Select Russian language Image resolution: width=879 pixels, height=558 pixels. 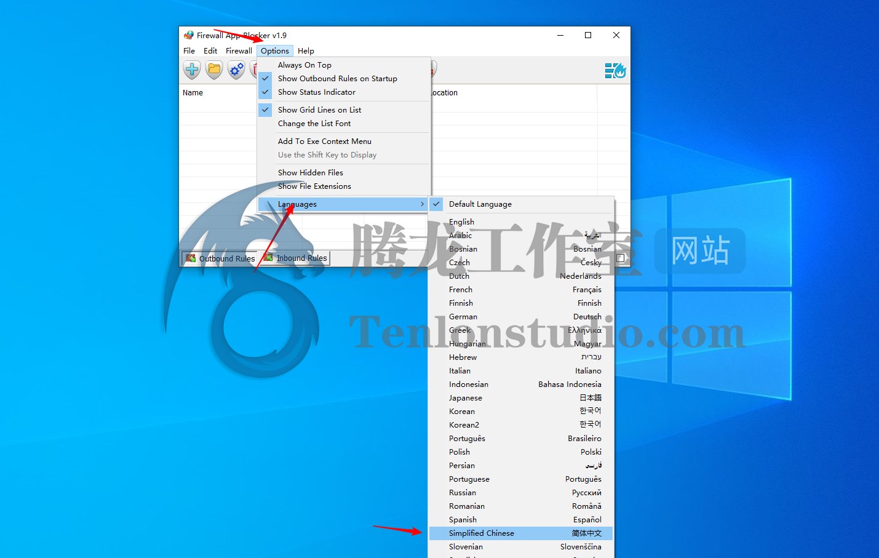(x=521, y=493)
